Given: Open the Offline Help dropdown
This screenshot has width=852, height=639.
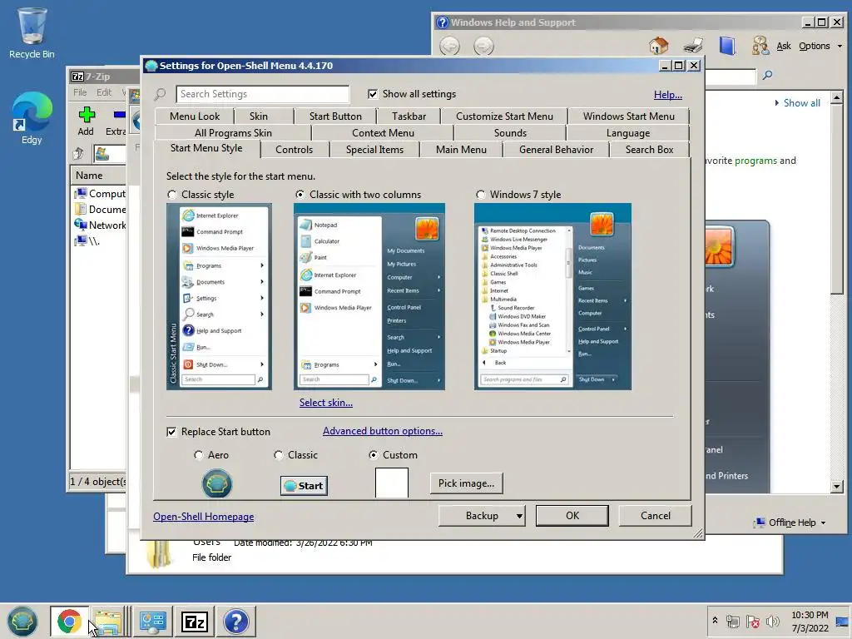Looking at the screenshot, I should (x=790, y=523).
